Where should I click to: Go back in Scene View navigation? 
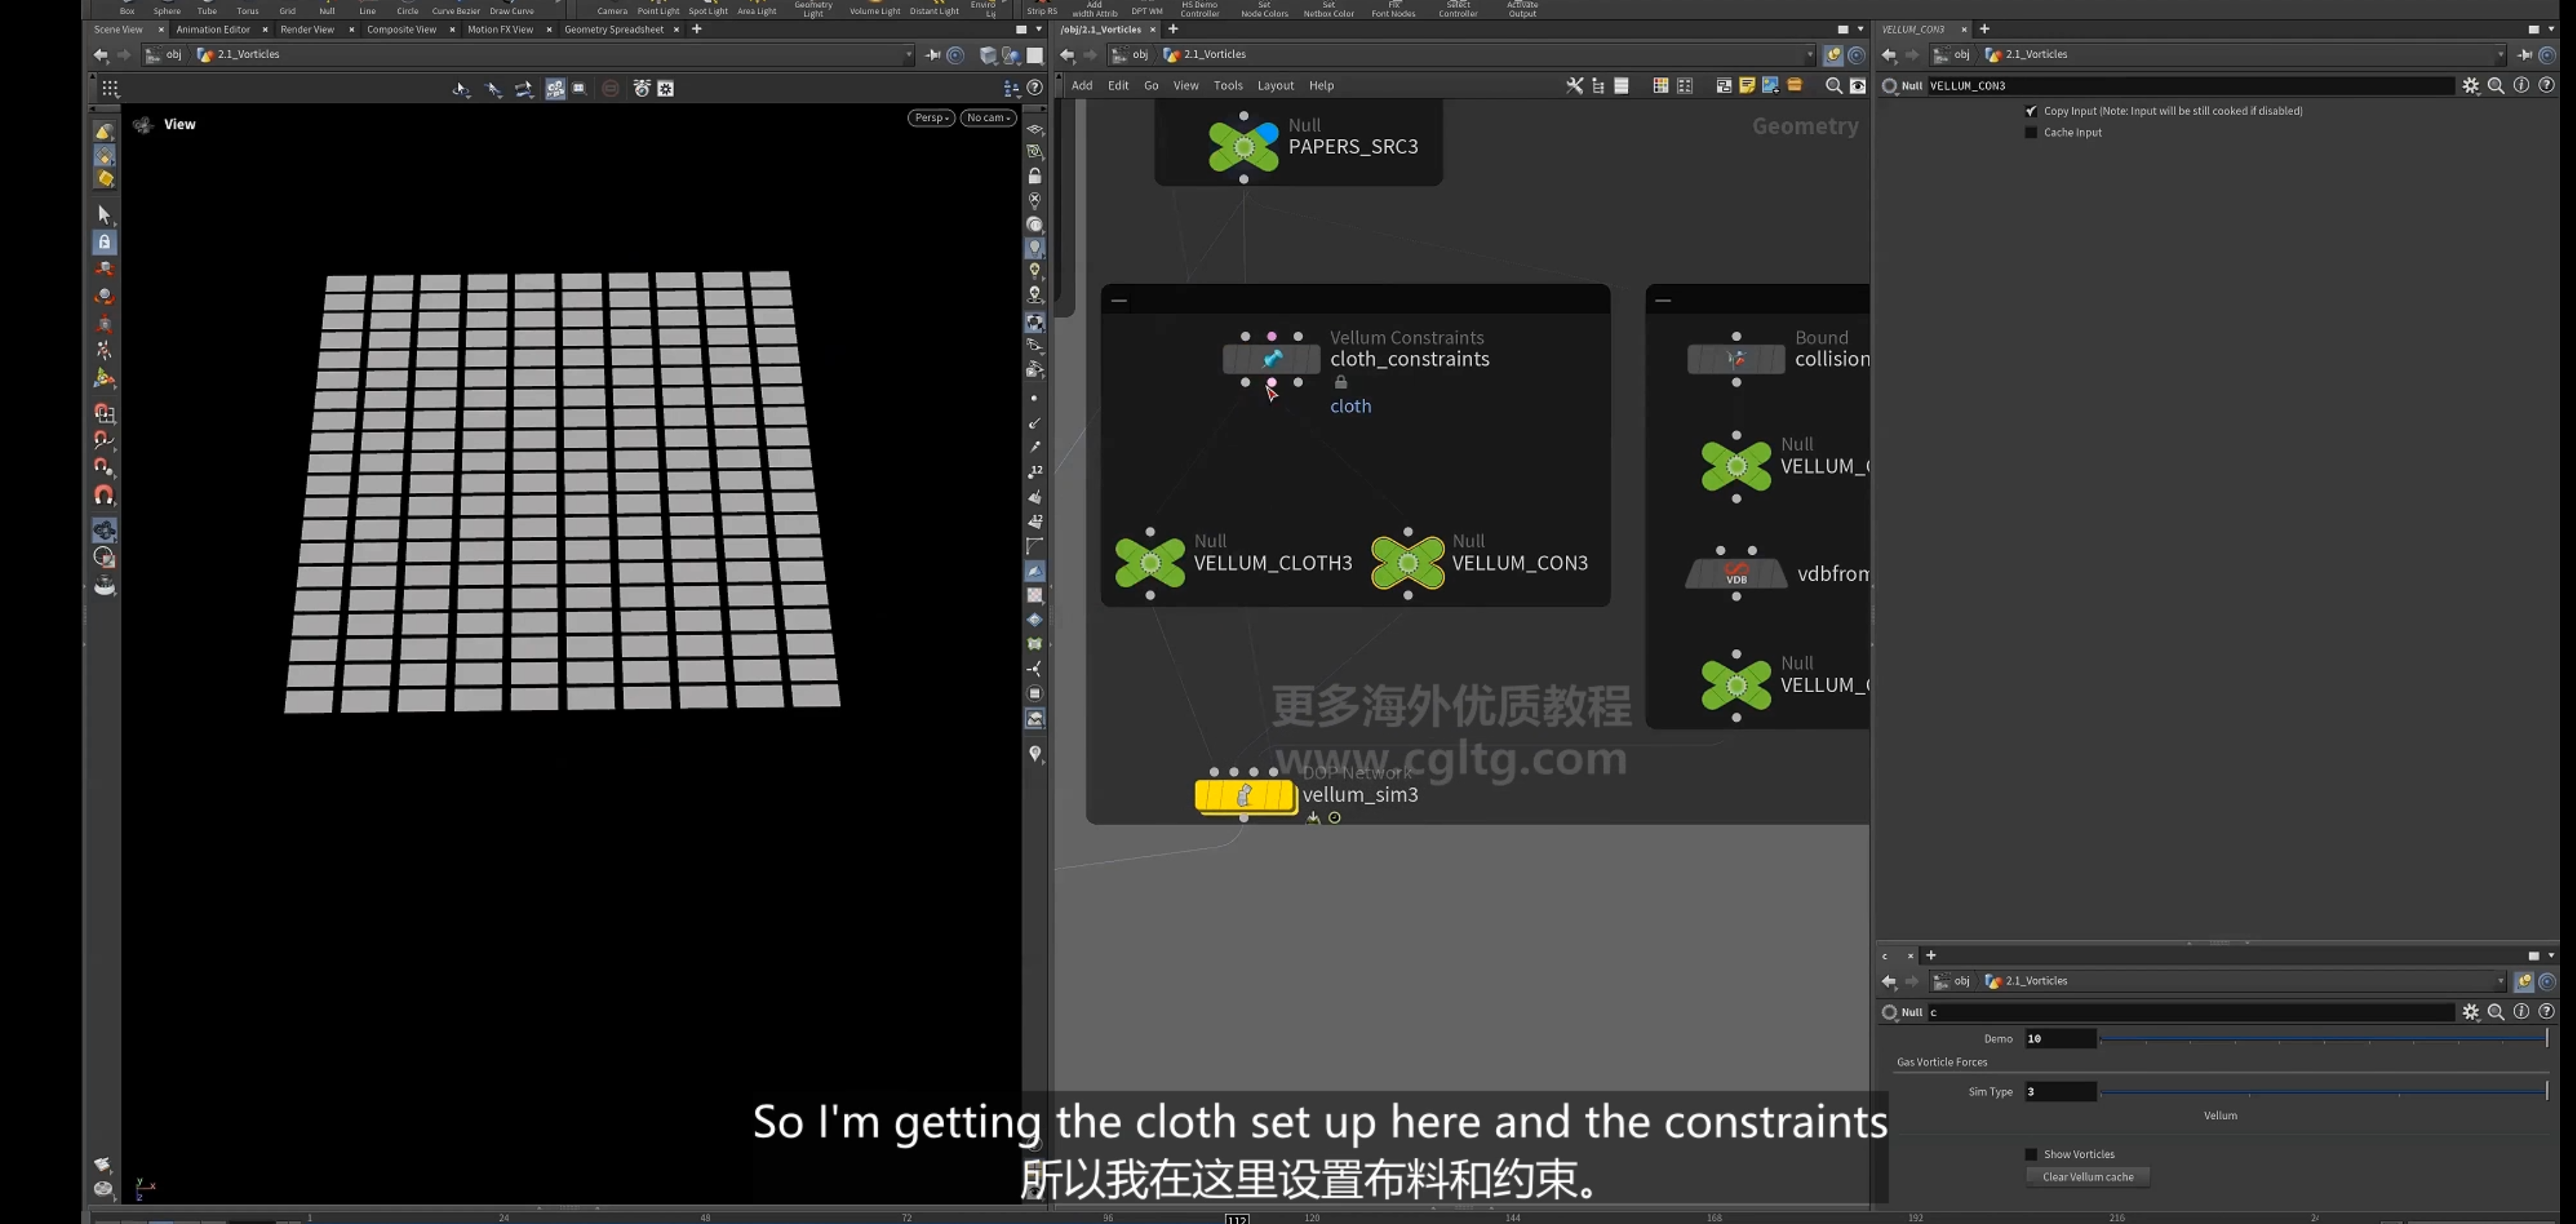101,55
